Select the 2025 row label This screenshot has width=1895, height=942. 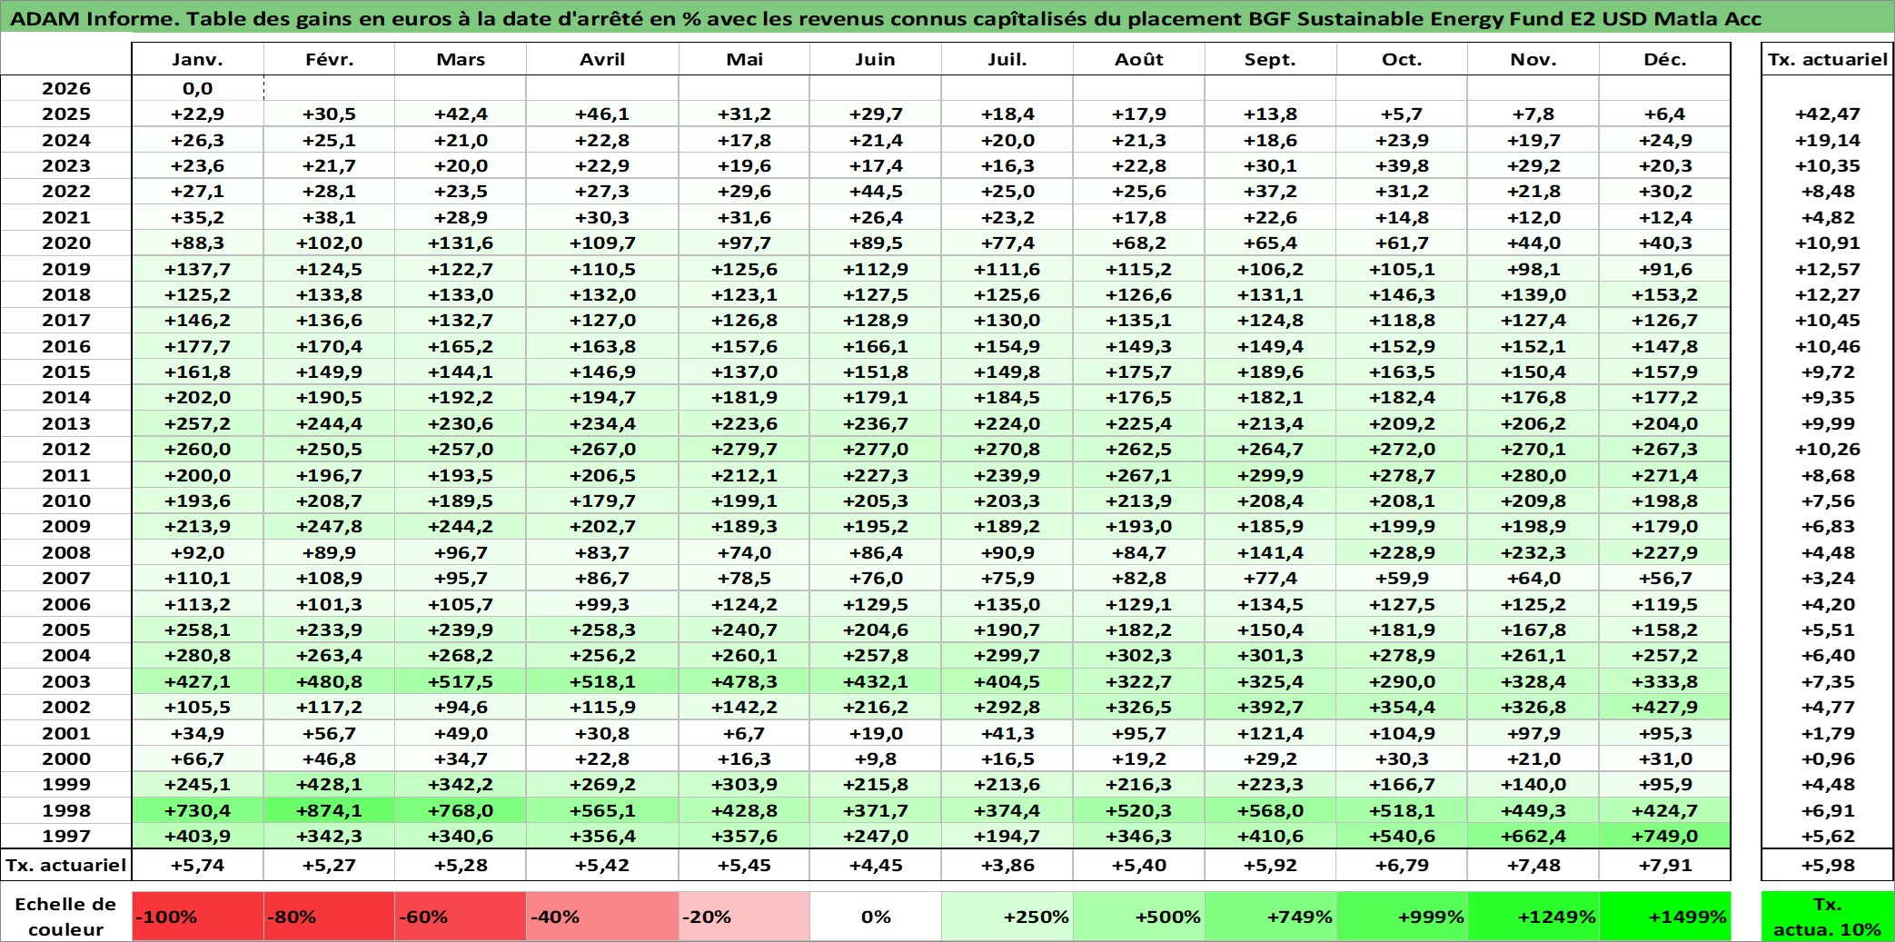tap(66, 114)
